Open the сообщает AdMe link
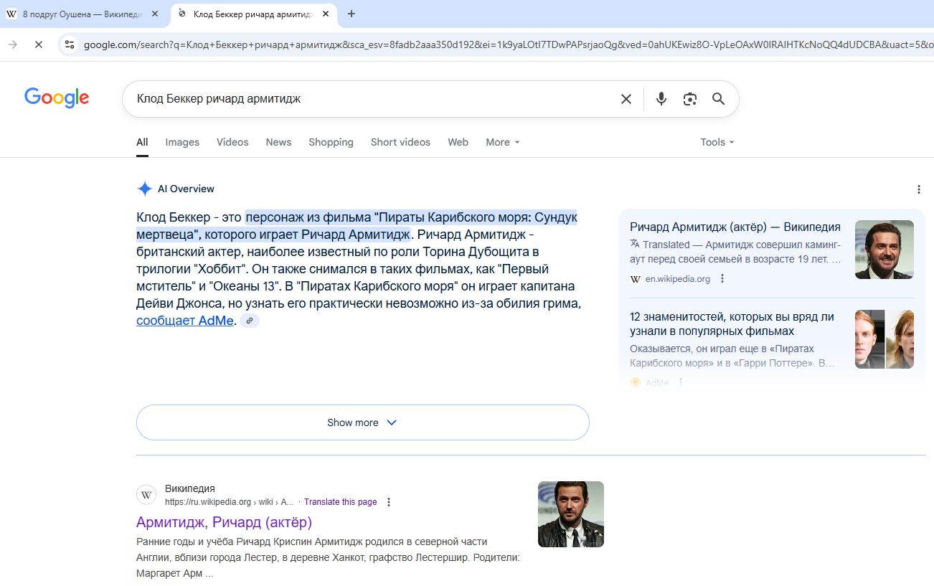This screenshot has height=586, width=934. tap(185, 321)
